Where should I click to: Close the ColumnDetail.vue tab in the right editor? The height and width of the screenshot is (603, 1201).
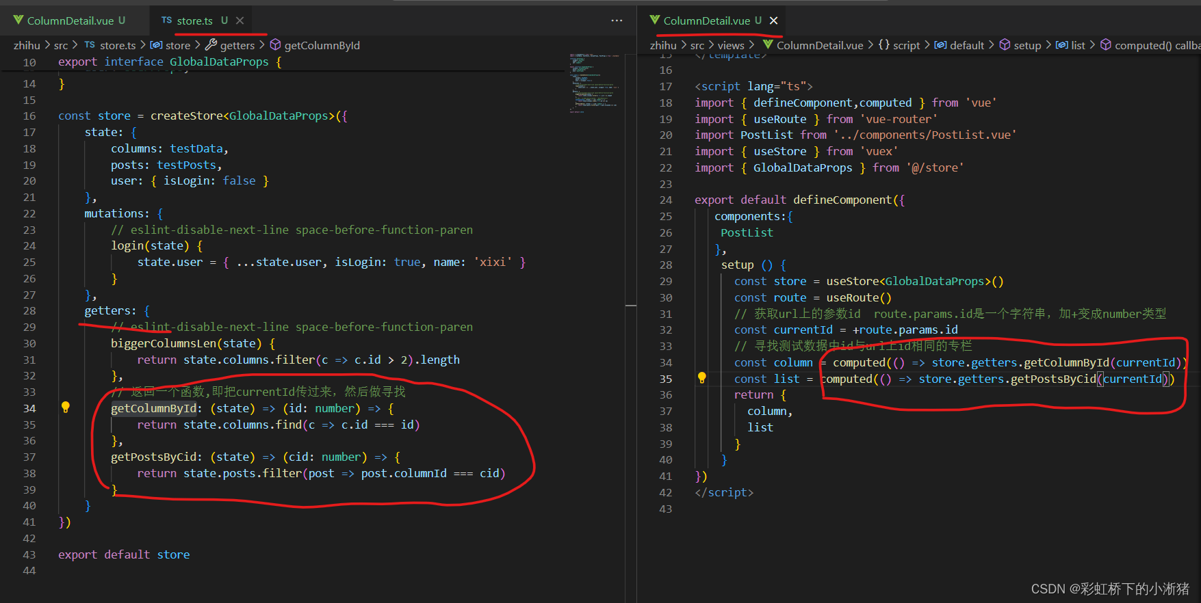coord(774,21)
